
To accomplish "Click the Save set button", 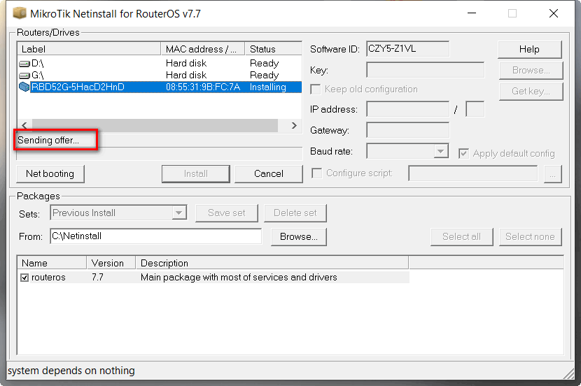I will pos(226,213).
